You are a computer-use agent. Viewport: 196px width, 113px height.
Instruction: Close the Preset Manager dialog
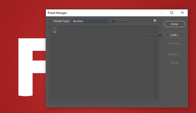pyautogui.click(x=182, y=13)
